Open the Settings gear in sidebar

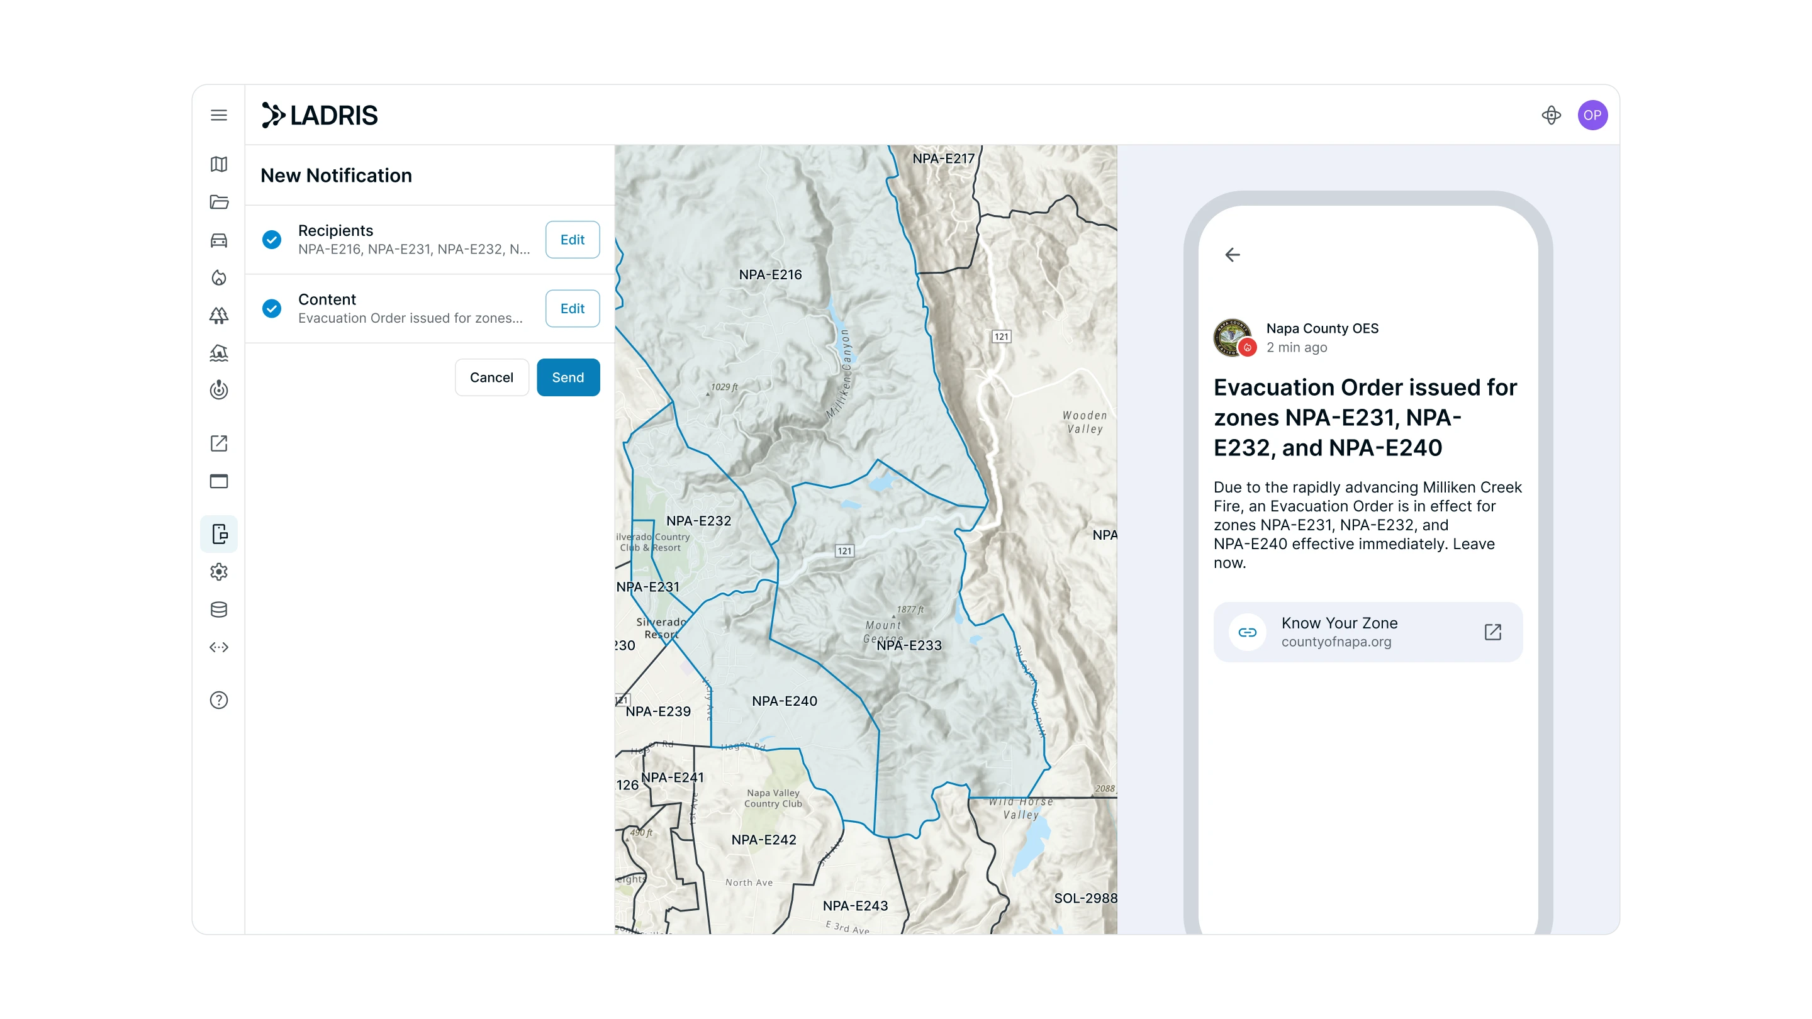point(219,572)
